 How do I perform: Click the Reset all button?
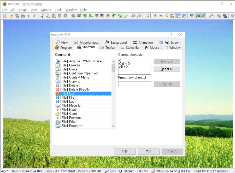click(167, 69)
